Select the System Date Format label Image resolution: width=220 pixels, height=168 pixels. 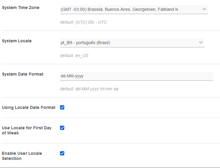click(x=23, y=74)
